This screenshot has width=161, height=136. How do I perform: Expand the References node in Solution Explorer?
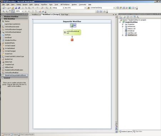point(122,26)
